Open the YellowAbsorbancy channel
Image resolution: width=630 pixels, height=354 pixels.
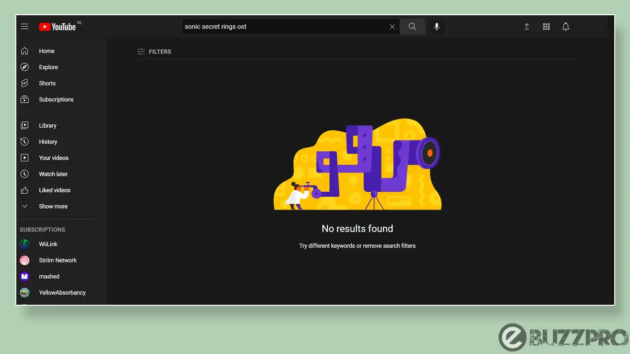(x=62, y=293)
